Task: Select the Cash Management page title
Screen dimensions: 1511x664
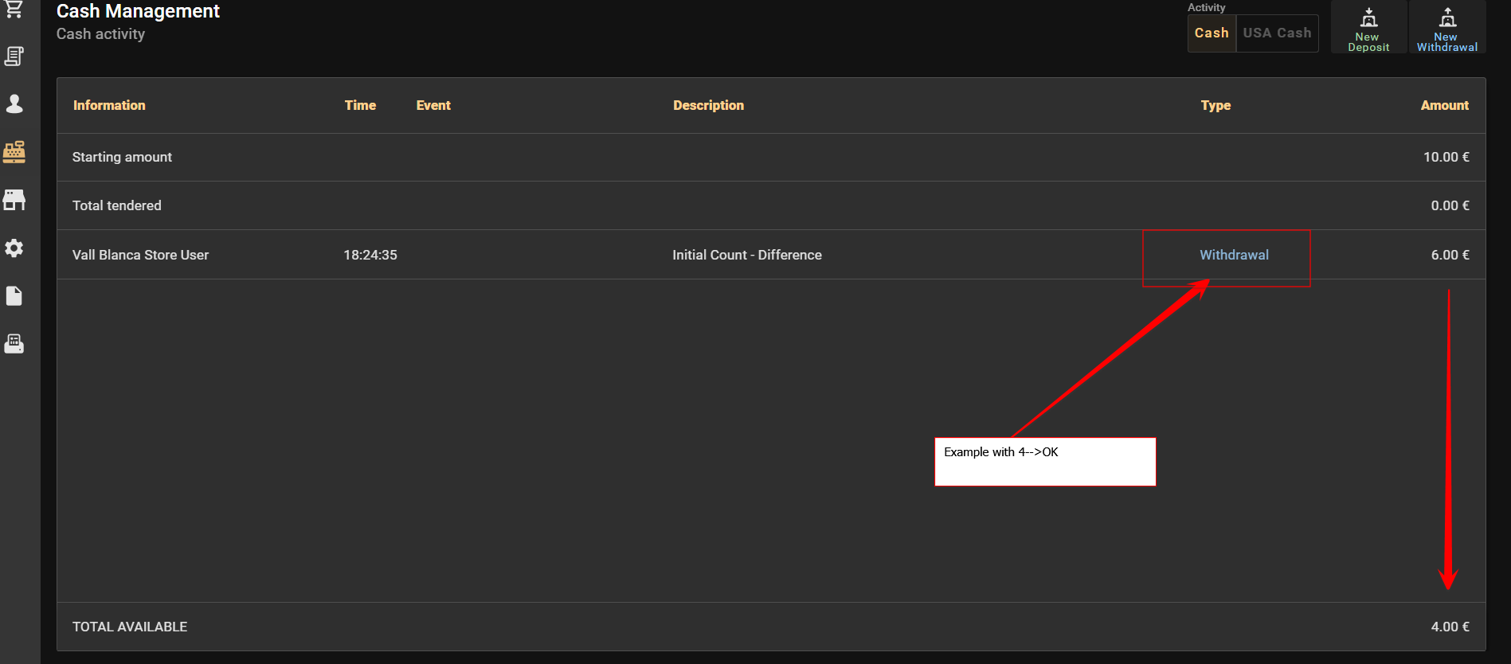Action: pos(138,11)
